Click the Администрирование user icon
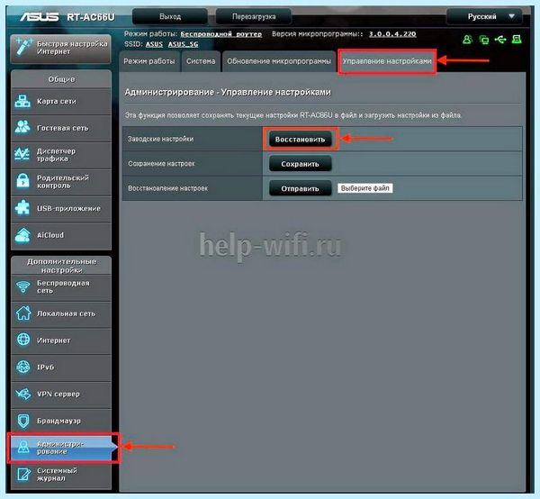This screenshot has height=499, width=540. click(x=23, y=447)
